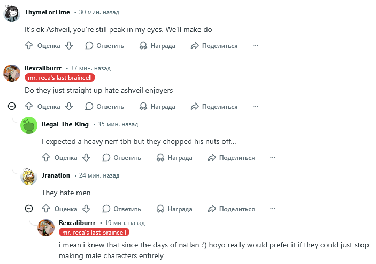
Task: Reply to Rexcaliburrr's top-level comment
Action: [x=104, y=107]
